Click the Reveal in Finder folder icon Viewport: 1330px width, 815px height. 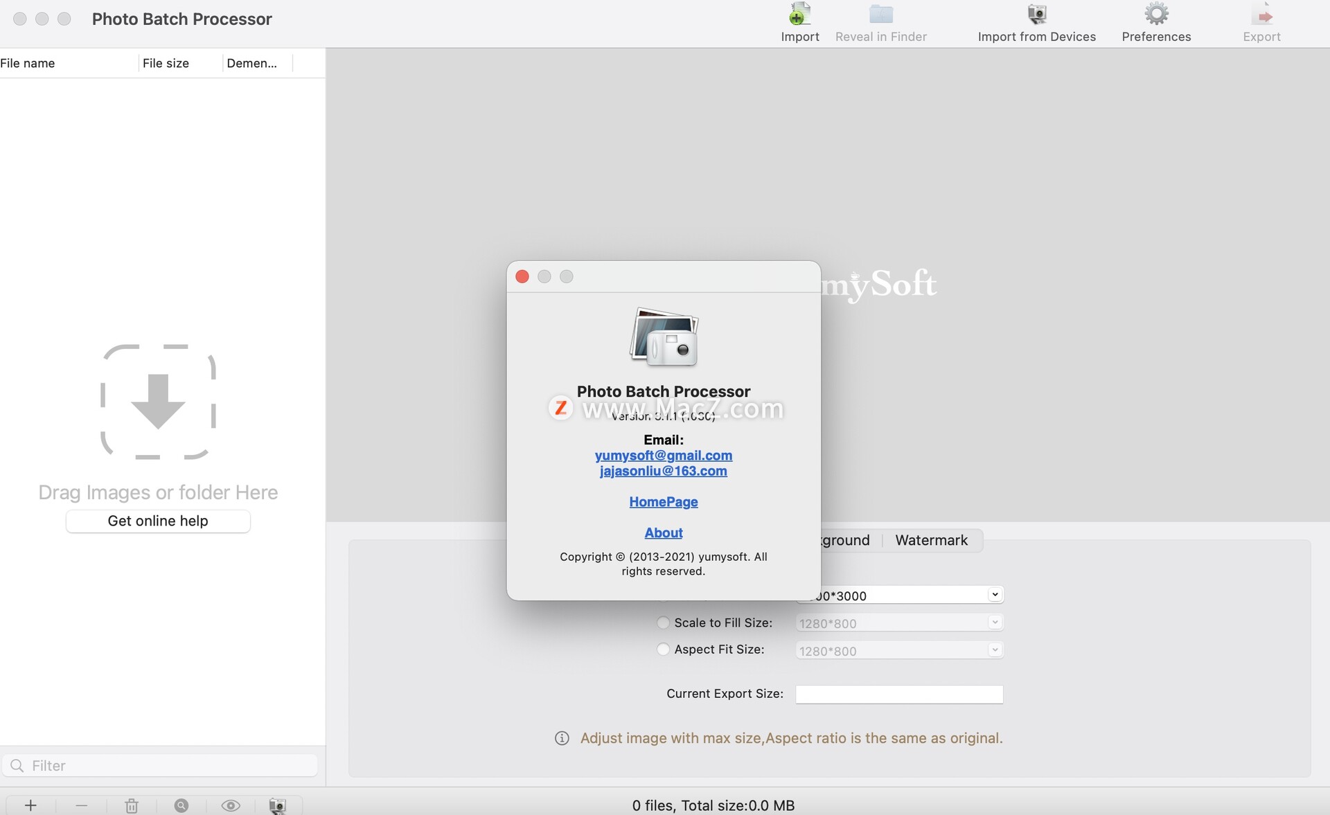pos(881,15)
